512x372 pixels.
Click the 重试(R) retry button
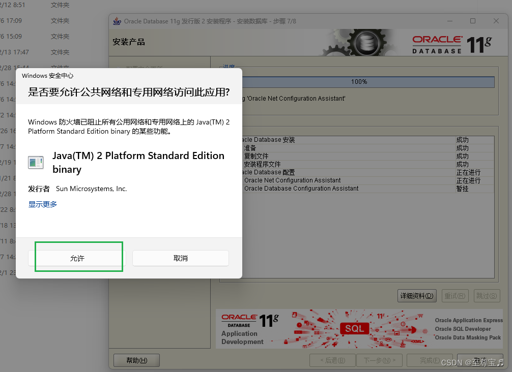(455, 296)
